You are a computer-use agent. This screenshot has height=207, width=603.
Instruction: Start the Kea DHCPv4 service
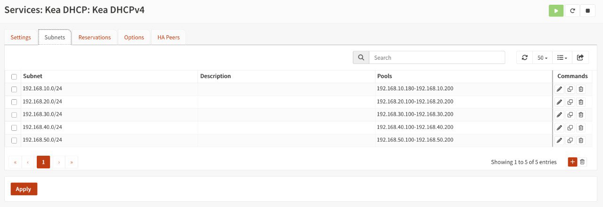556,10
